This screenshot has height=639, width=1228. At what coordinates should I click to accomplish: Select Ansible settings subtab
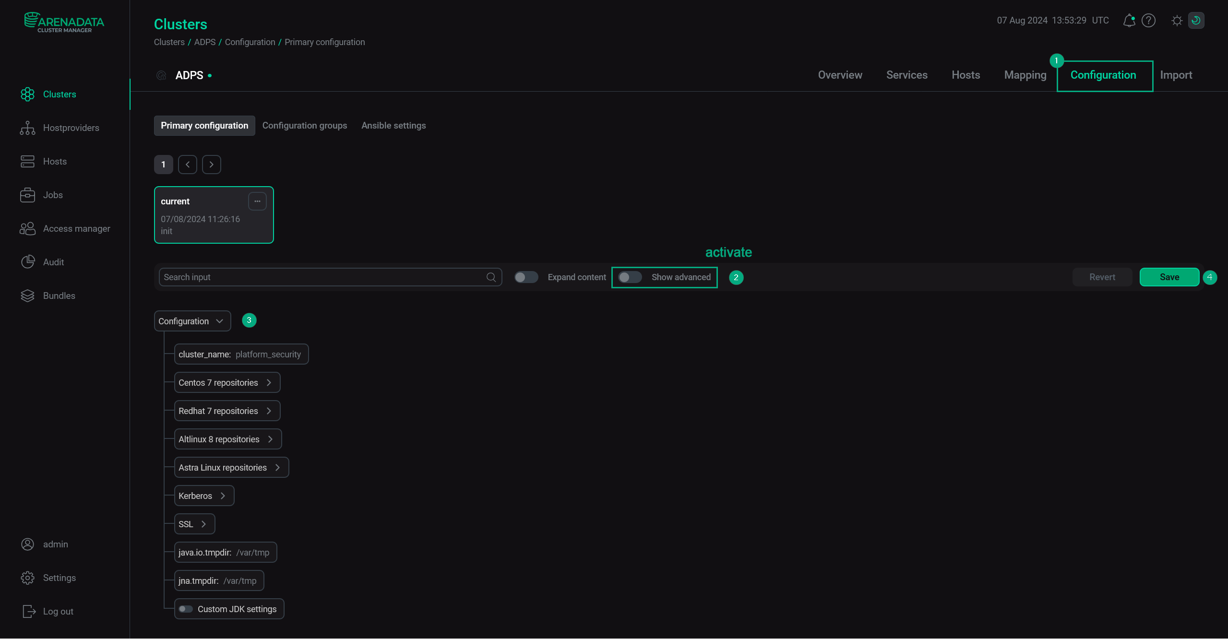pos(393,125)
